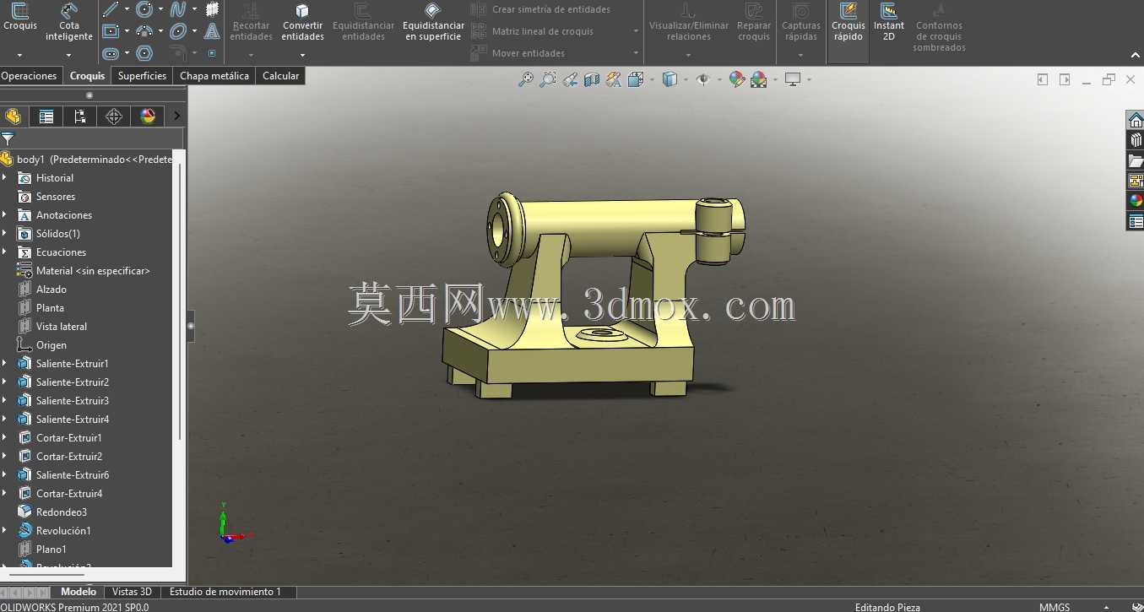Select the Arc sketch tool
The image size is (1144, 612).
[x=144, y=31]
